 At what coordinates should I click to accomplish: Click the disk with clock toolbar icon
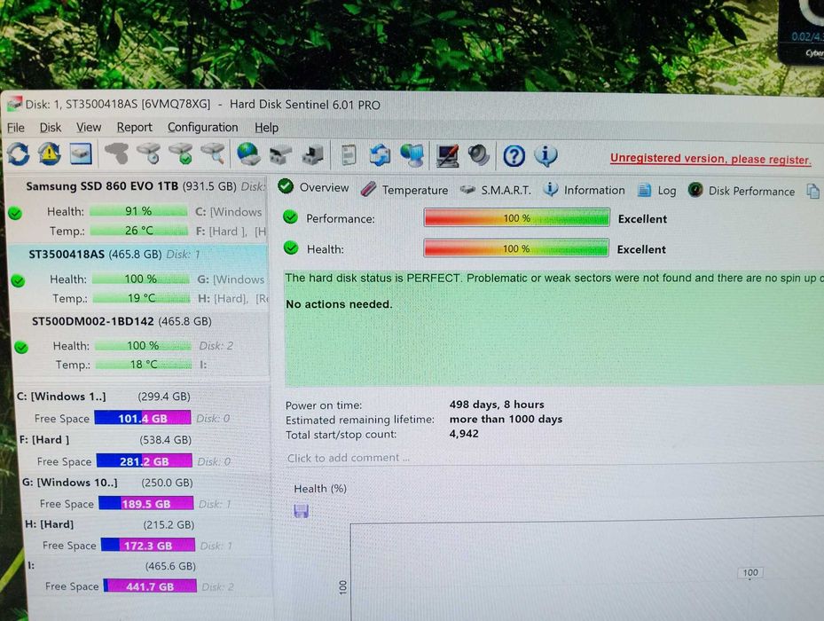(x=149, y=153)
